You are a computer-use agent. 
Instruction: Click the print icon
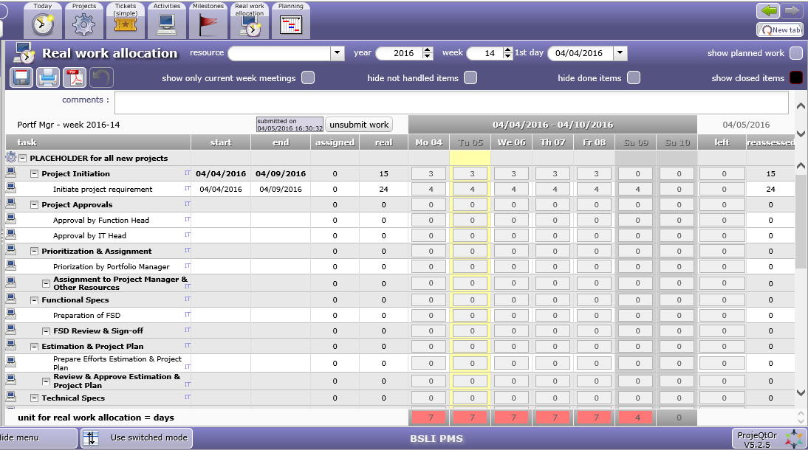click(x=48, y=77)
